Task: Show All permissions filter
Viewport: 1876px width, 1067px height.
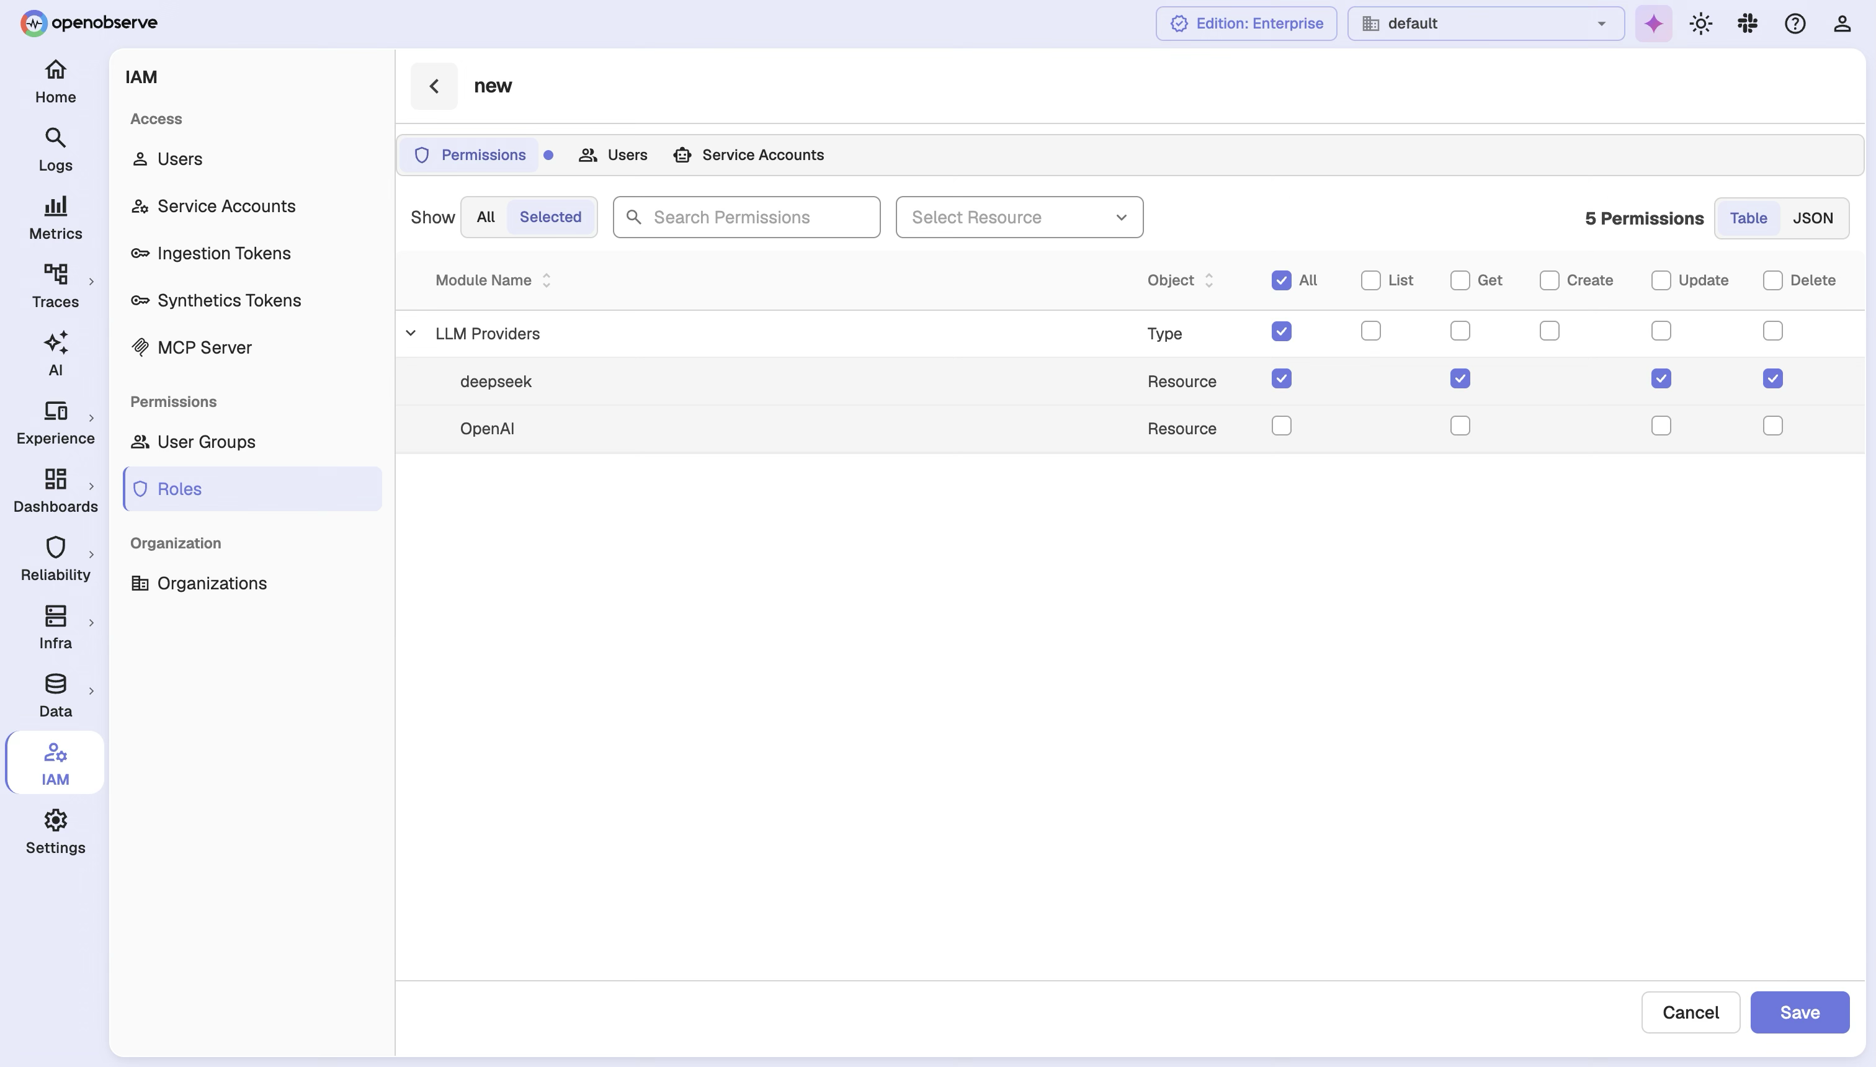Action: pyautogui.click(x=485, y=217)
